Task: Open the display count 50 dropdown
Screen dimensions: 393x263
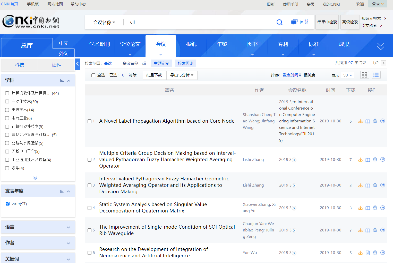Action: 347,75
